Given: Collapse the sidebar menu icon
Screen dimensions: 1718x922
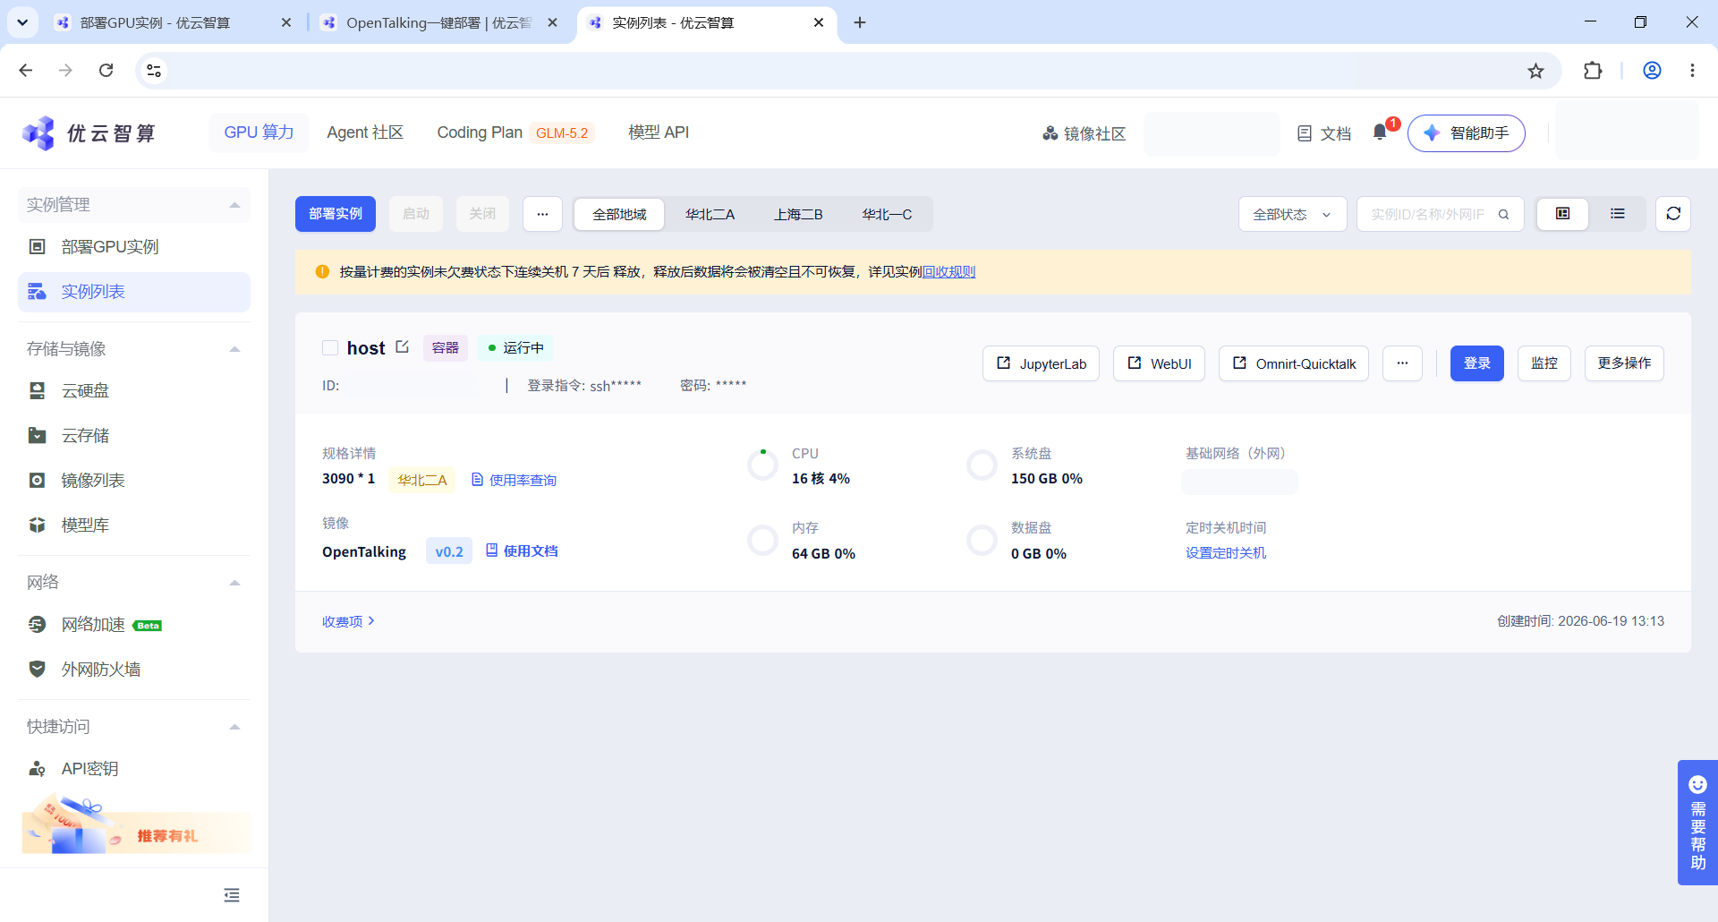Looking at the screenshot, I should point(232,895).
